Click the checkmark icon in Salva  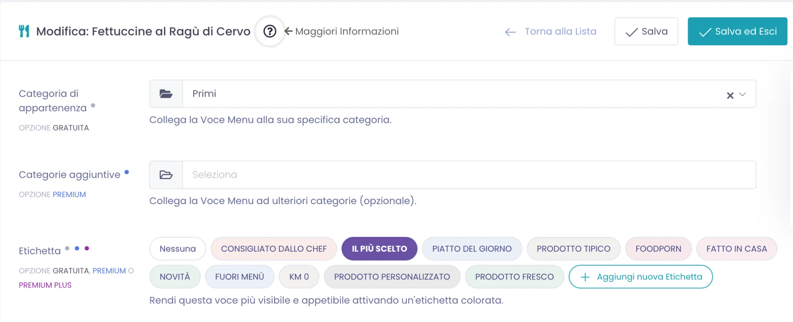632,32
